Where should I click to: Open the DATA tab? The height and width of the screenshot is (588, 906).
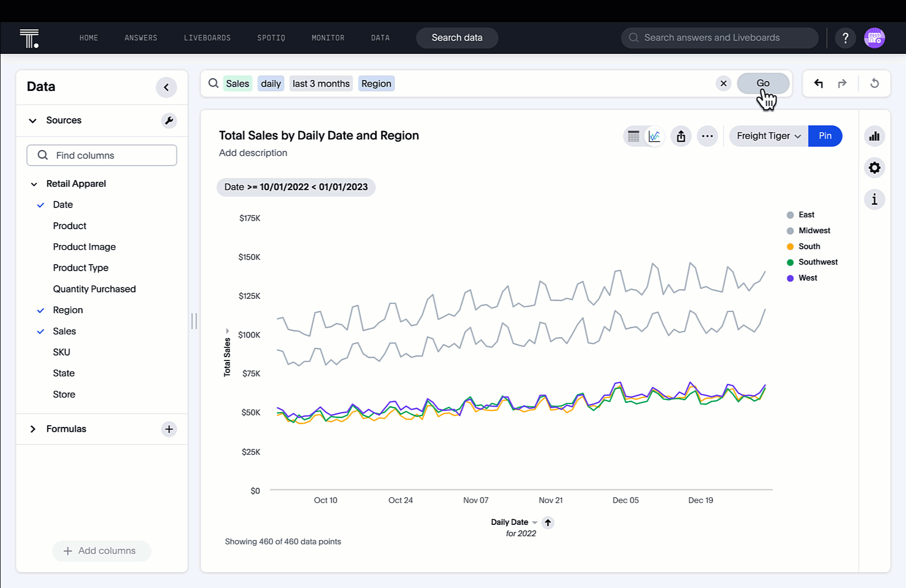pos(380,38)
